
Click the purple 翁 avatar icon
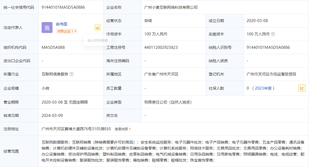click(47, 28)
